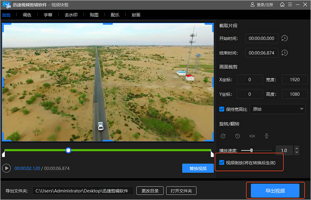Click 更改目录 button

click(x=150, y=191)
